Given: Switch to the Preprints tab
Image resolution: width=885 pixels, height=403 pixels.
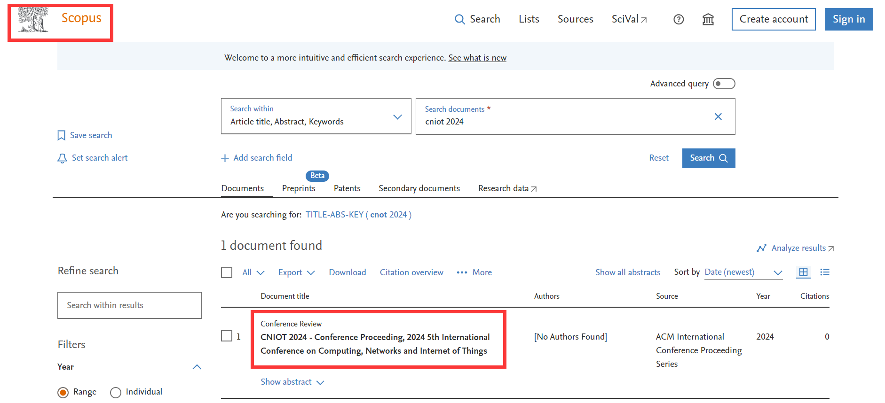Looking at the screenshot, I should (299, 188).
